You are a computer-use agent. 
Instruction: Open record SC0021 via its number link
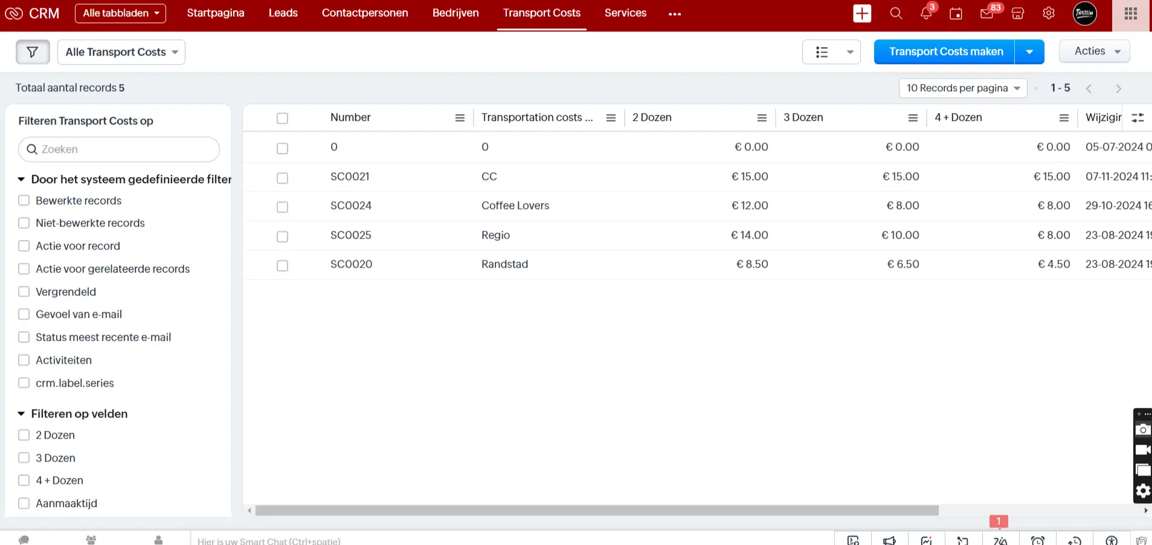click(x=349, y=176)
